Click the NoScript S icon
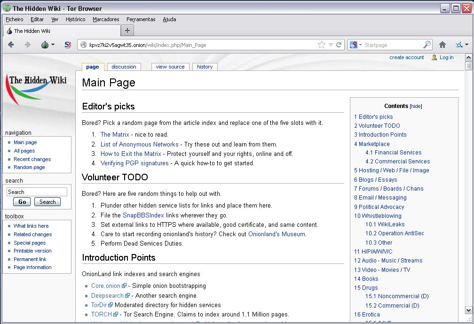 click(68, 45)
